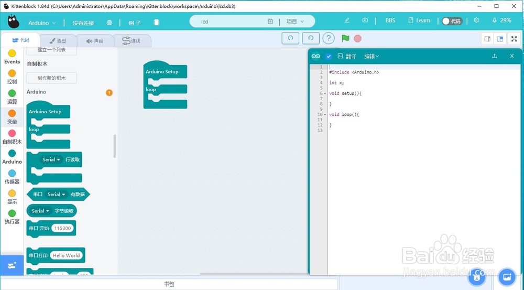Switch to the 代码 tab

coord(21,40)
